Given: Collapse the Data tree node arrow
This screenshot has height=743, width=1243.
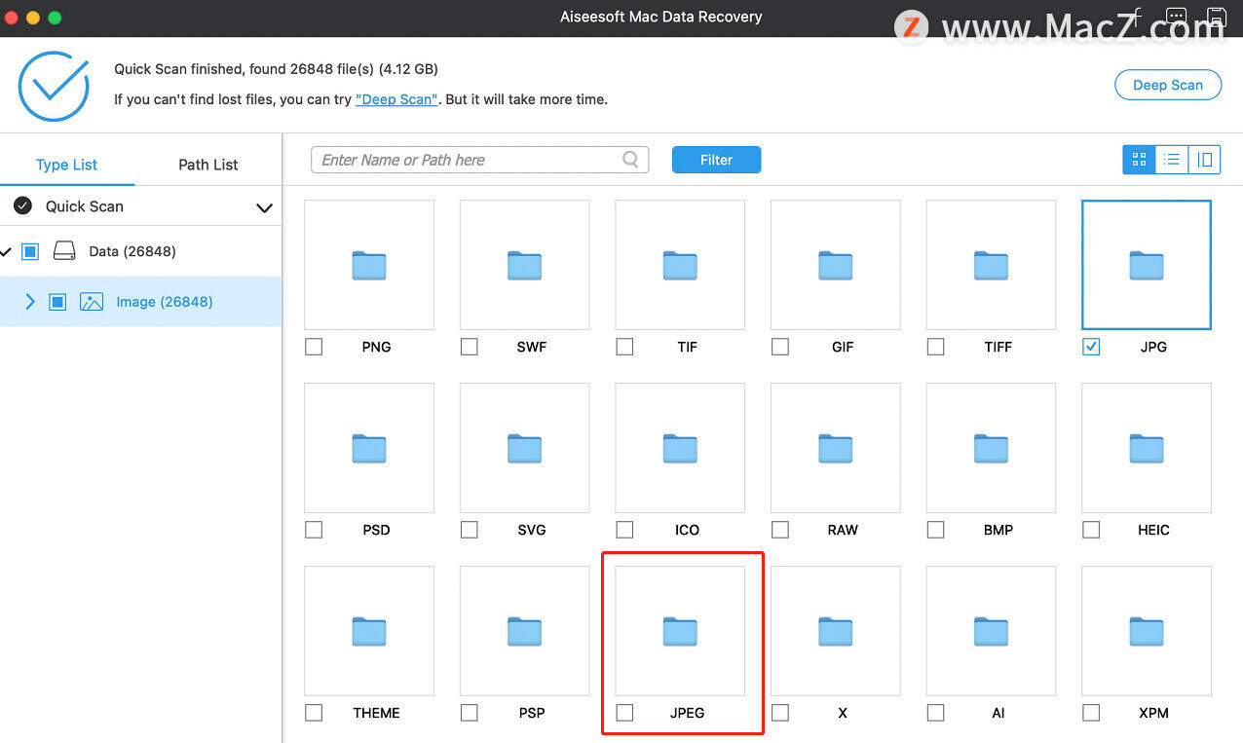Looking at the screenshot, I should point(6,251).
